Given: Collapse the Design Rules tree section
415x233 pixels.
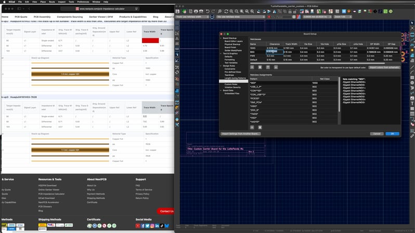Looking at the screenshot, I should click(221, 66).
